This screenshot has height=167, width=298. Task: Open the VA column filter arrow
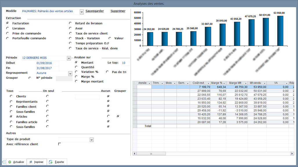pos(287,83)
